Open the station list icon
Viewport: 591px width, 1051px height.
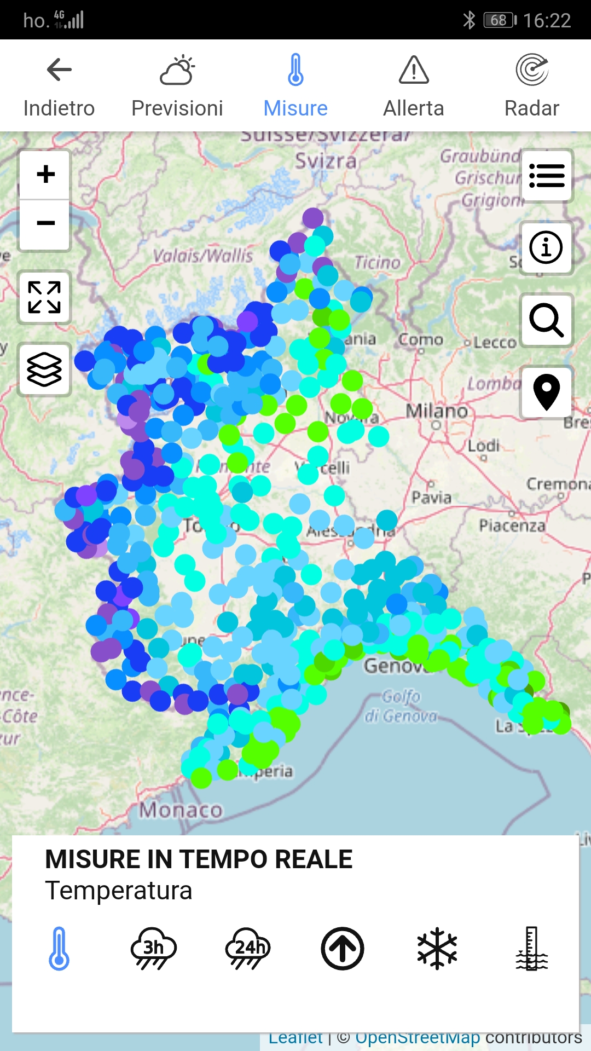[x=547, y=176]
